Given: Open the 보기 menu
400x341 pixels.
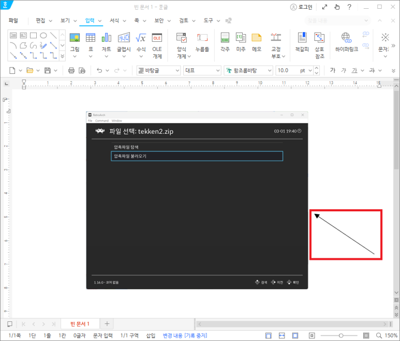Looking at the screenshot, I should click(65, 21).
